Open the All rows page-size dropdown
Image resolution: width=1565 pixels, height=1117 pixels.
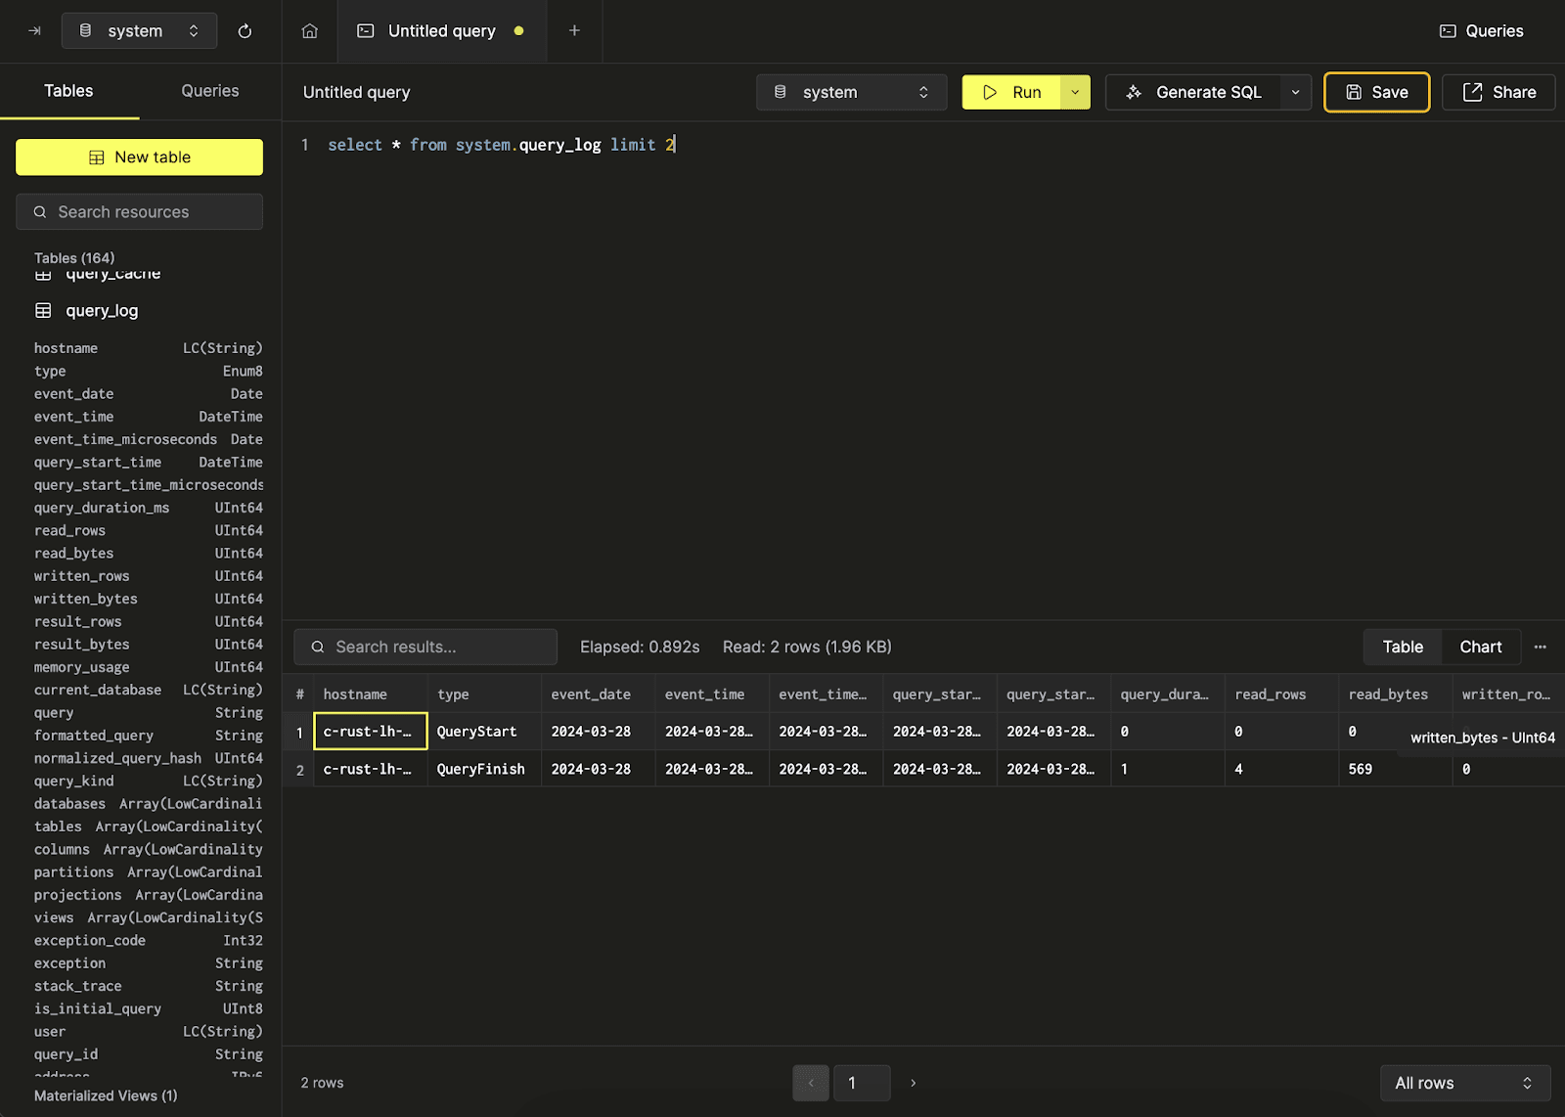tap(1464, 1083)
